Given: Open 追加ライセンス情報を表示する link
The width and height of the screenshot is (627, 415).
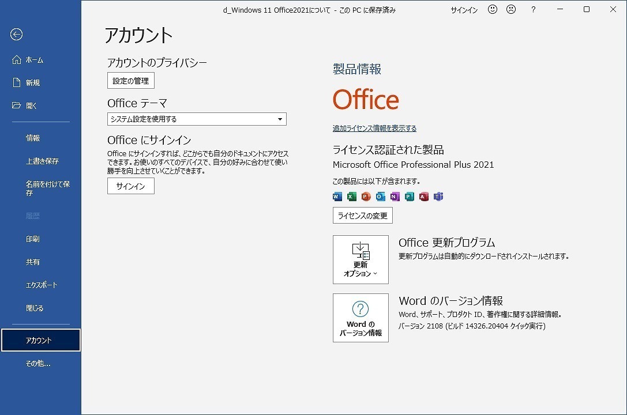Looking at the screenshot, I should coord(375,128).
